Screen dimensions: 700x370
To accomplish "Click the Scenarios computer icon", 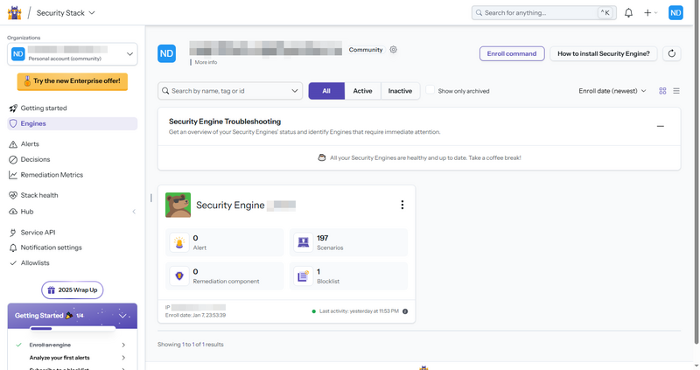I will point(304,242).
